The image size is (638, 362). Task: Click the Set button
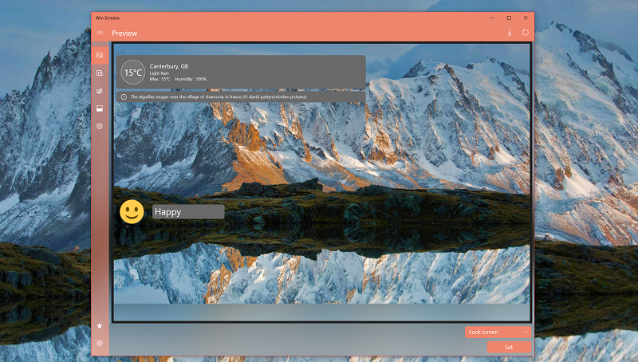509,348
